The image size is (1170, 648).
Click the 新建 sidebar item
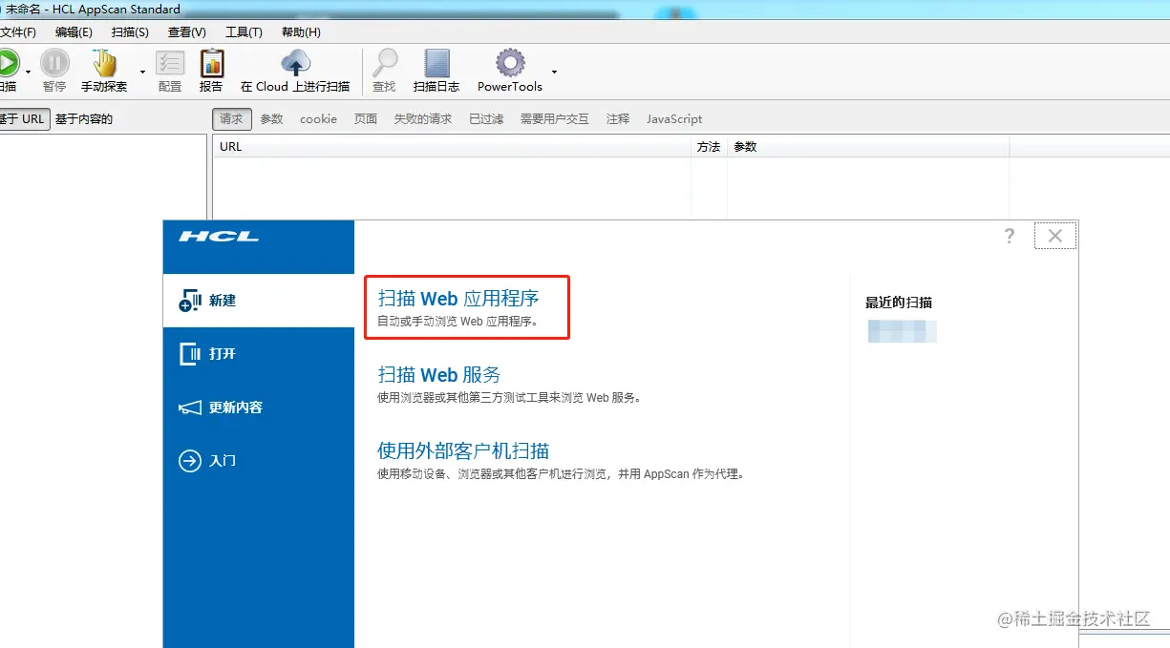(x=259, y=301)
